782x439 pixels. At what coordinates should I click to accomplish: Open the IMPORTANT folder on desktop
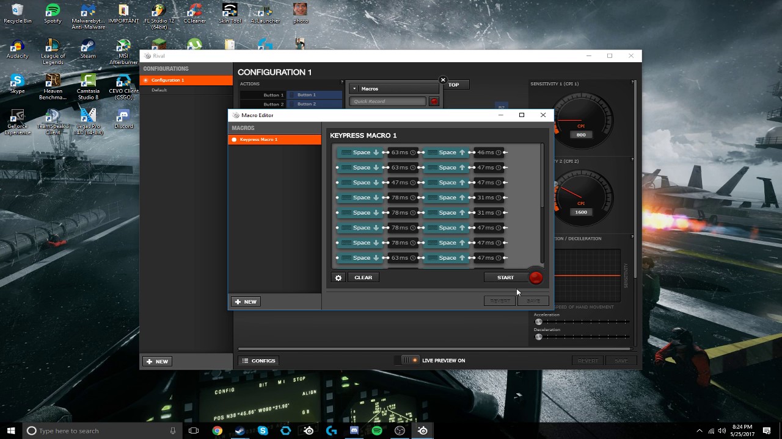click(123, 14)
